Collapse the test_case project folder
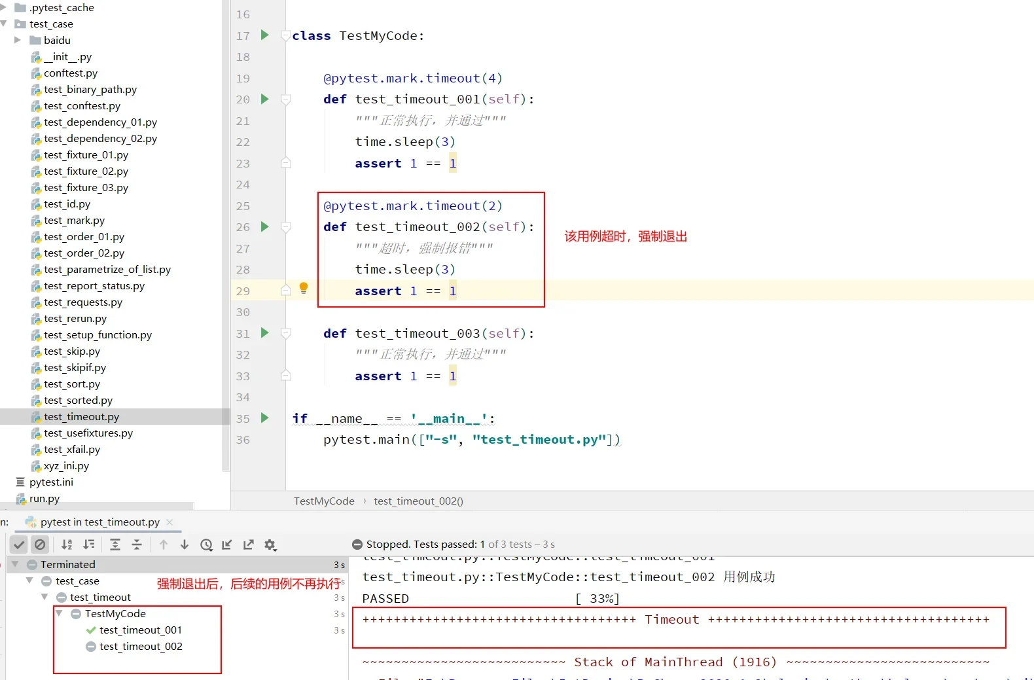 point(5,24)
